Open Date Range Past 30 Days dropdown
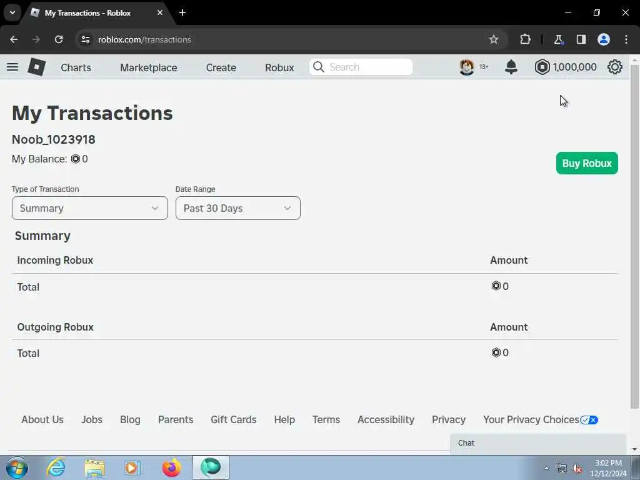The image size is (640, 480). (238, 208)
